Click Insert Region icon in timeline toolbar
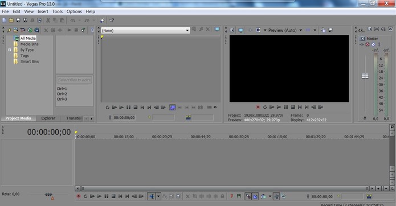Screen dimensions: 396x206 click(239, 196)
